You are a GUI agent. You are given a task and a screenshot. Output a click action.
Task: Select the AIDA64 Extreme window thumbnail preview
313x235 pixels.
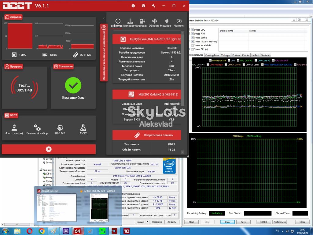tap(57, 207)
